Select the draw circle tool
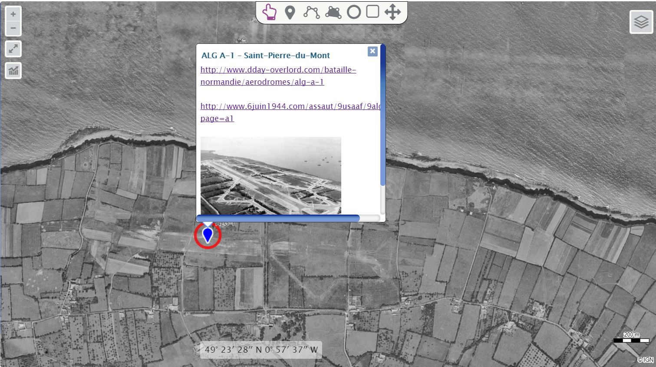Screen dimensions: 656x367 click(354, 12)
